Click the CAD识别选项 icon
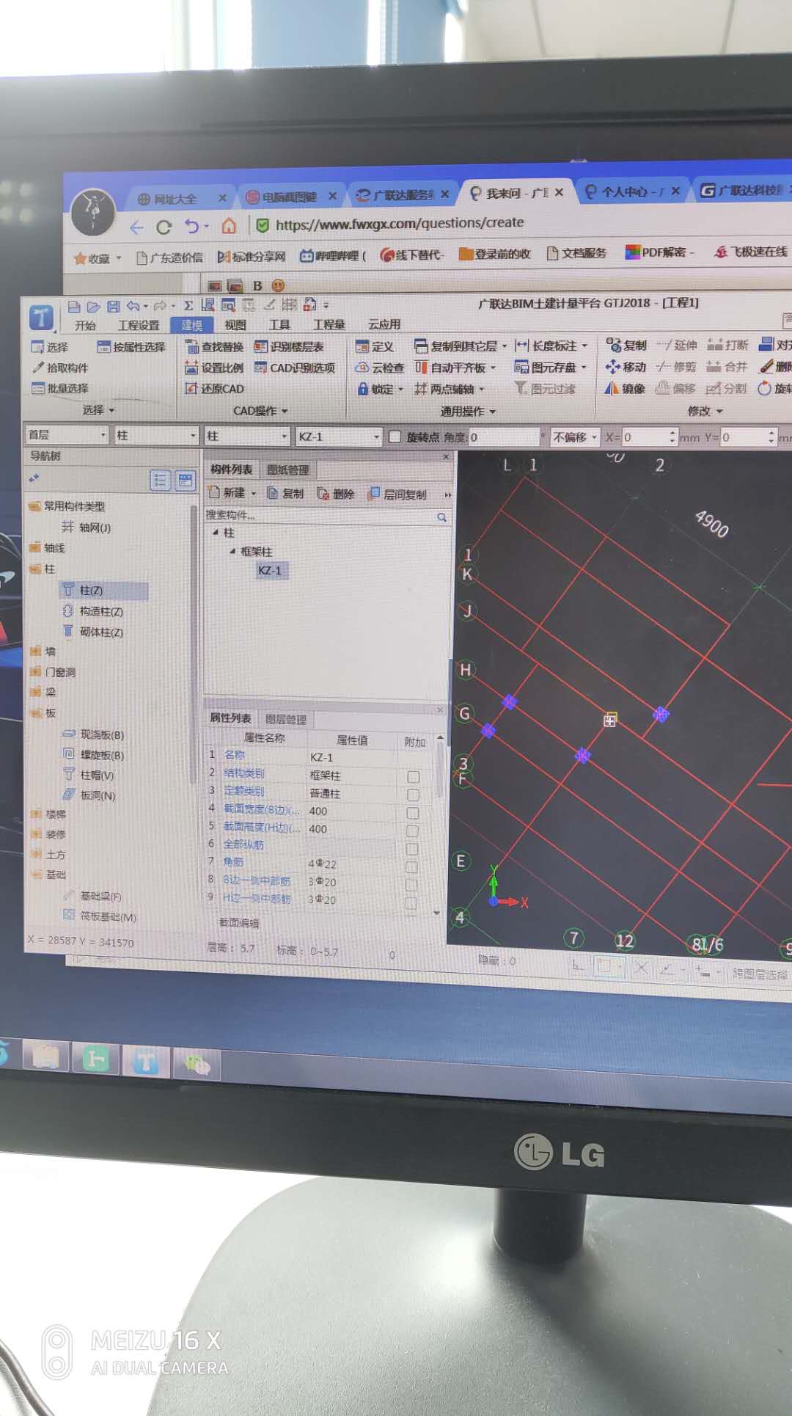 pyautogui.click(x=260, y=368)
